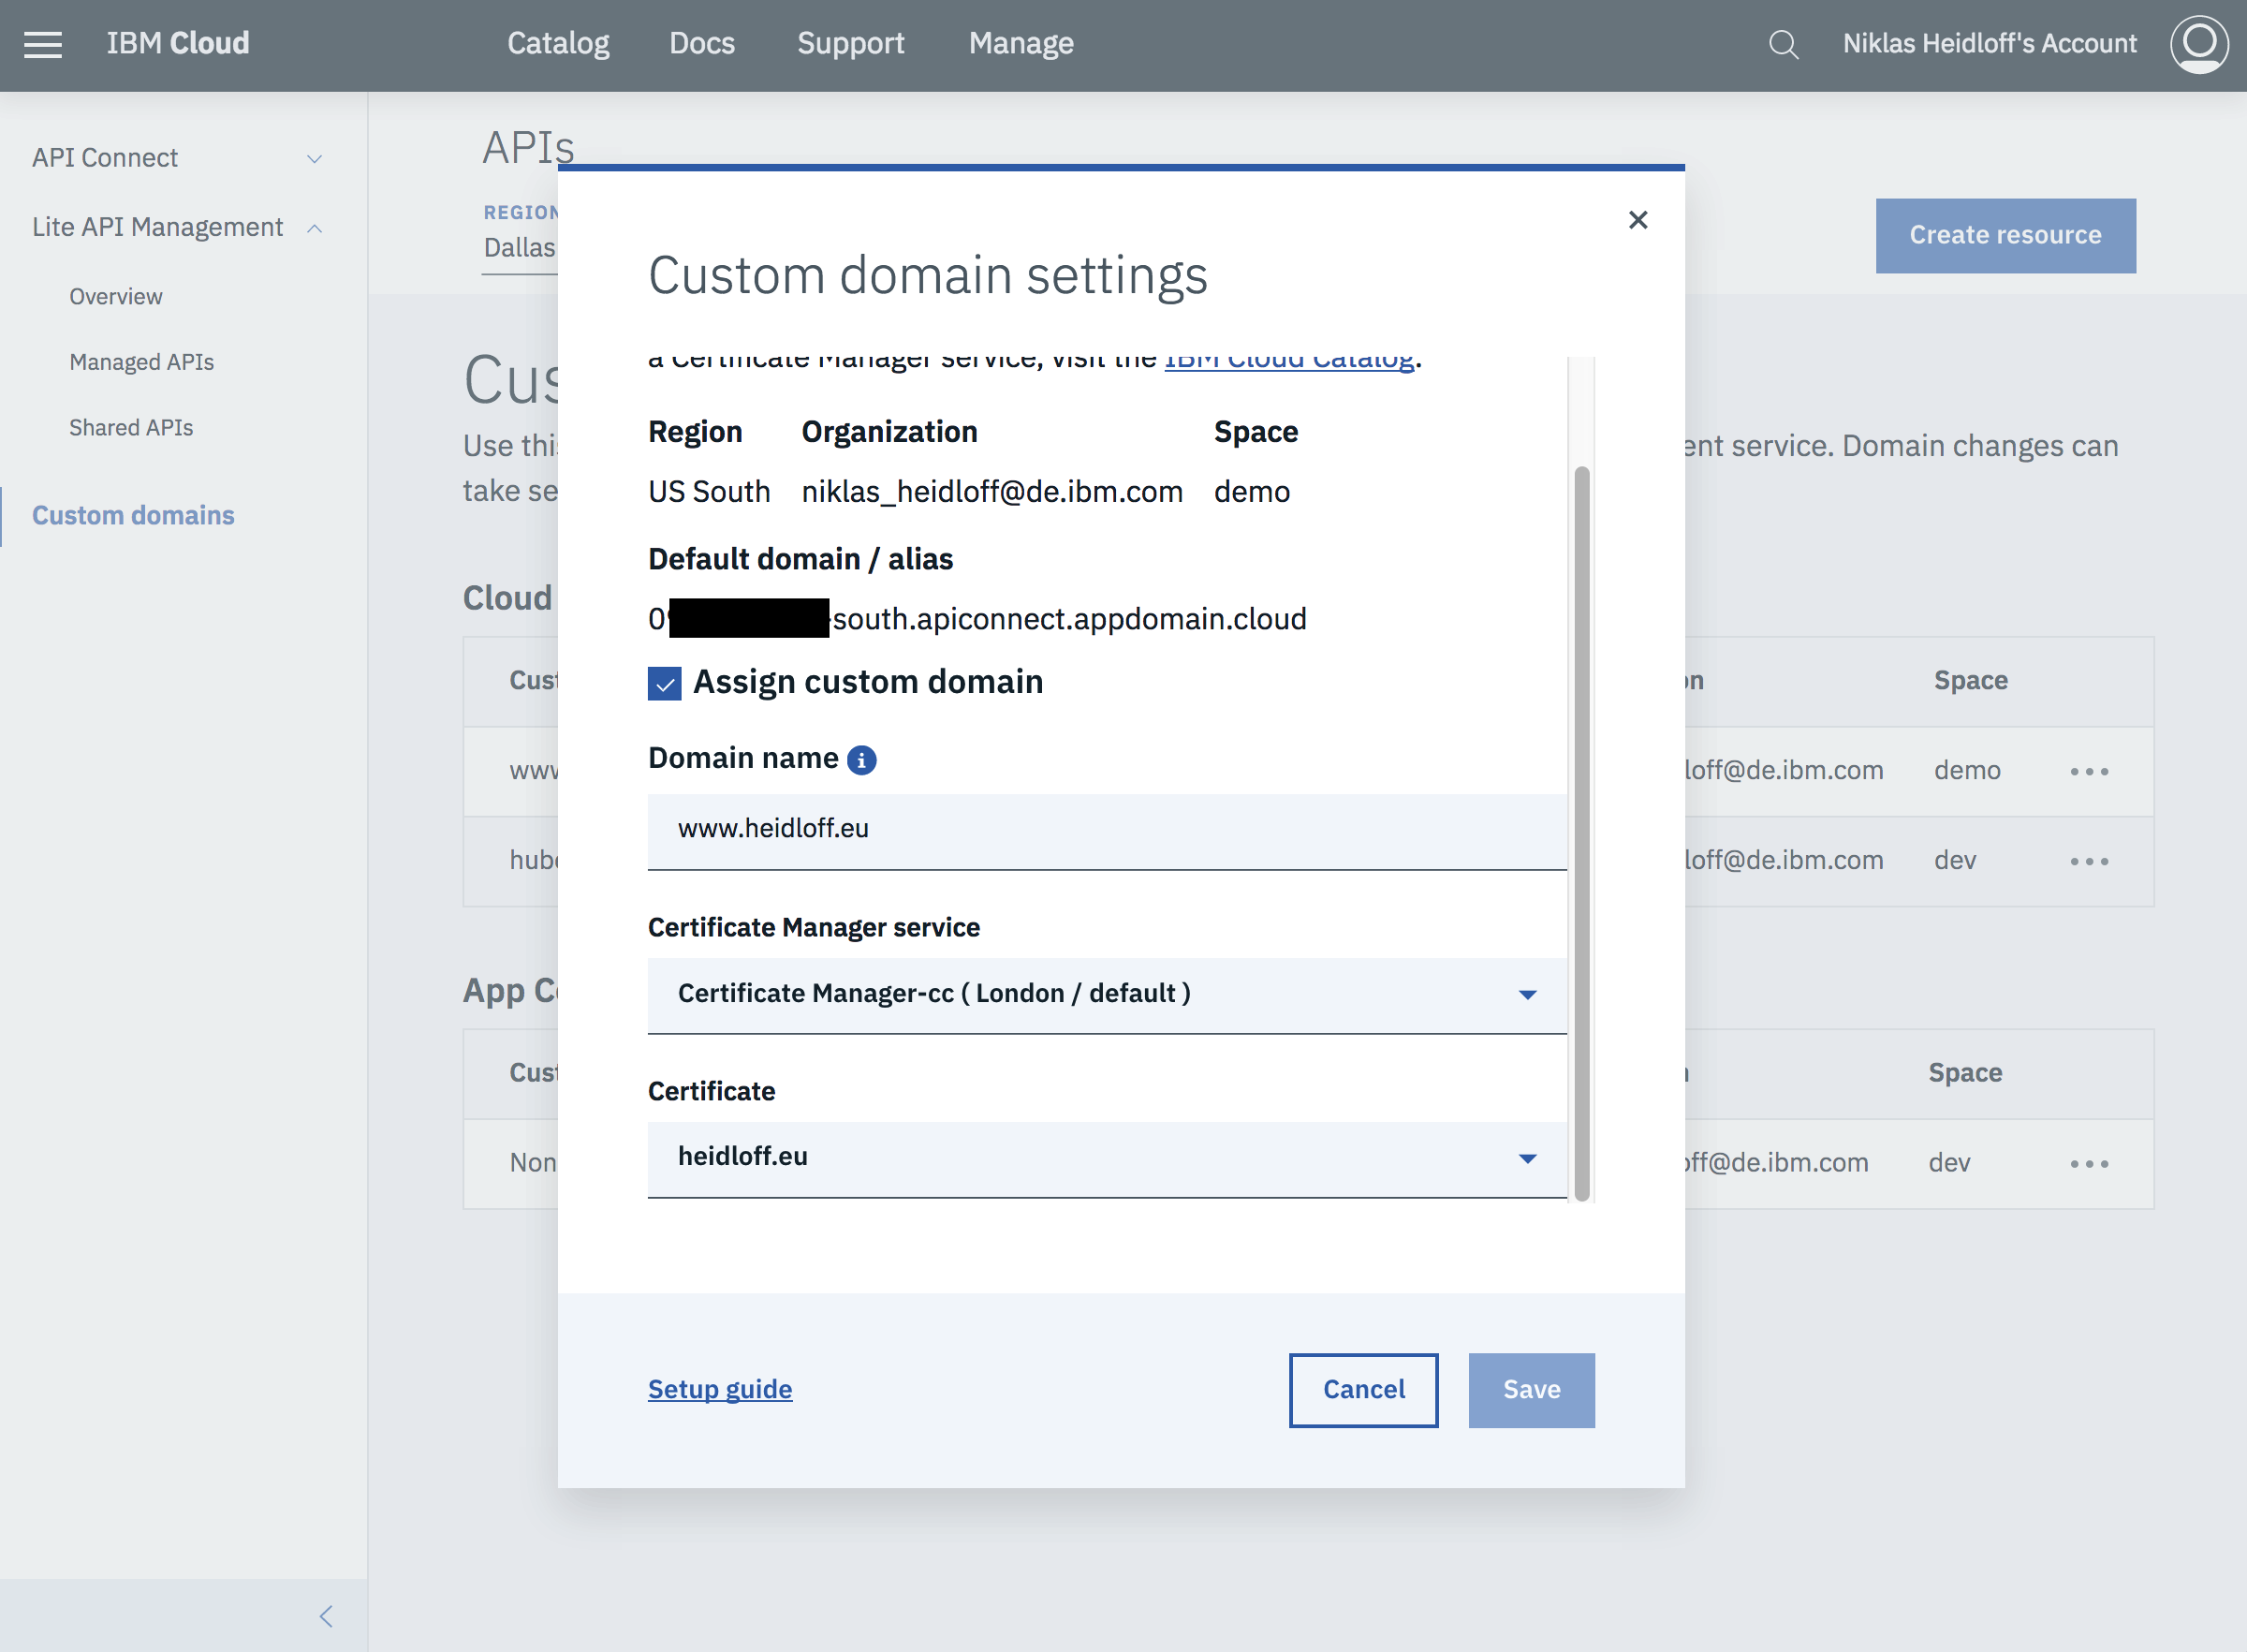
Task: Open the Catalog menu item
Action: pyautogui.click(x=558, y=44)
